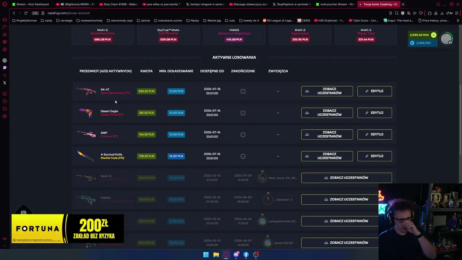Open user profile avatar
This screenshot has width=462, height=260.
click(x=446, y=38)
